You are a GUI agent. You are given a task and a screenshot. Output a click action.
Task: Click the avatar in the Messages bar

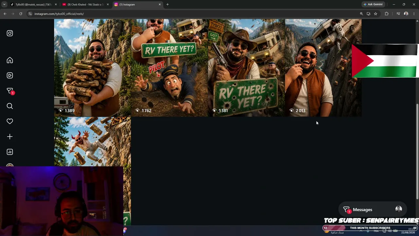point(398,209)
